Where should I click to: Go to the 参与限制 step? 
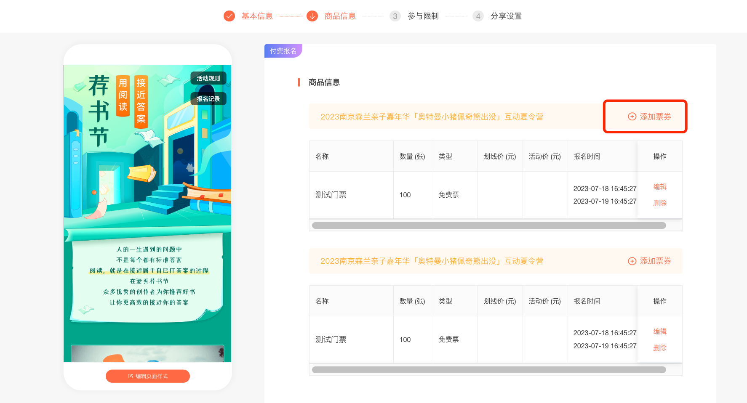point(423,16)
